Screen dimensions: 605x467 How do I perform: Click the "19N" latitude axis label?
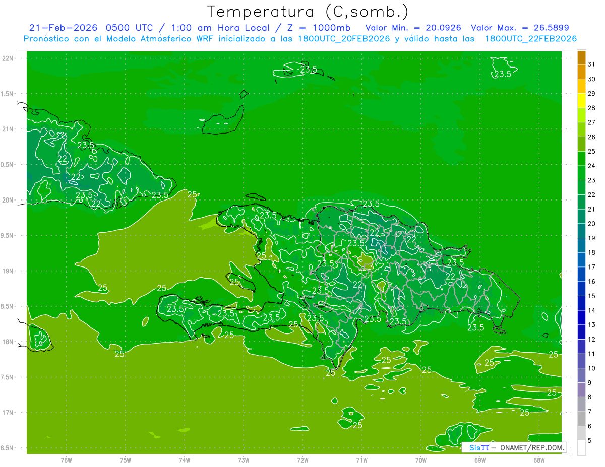coord(8,271)
